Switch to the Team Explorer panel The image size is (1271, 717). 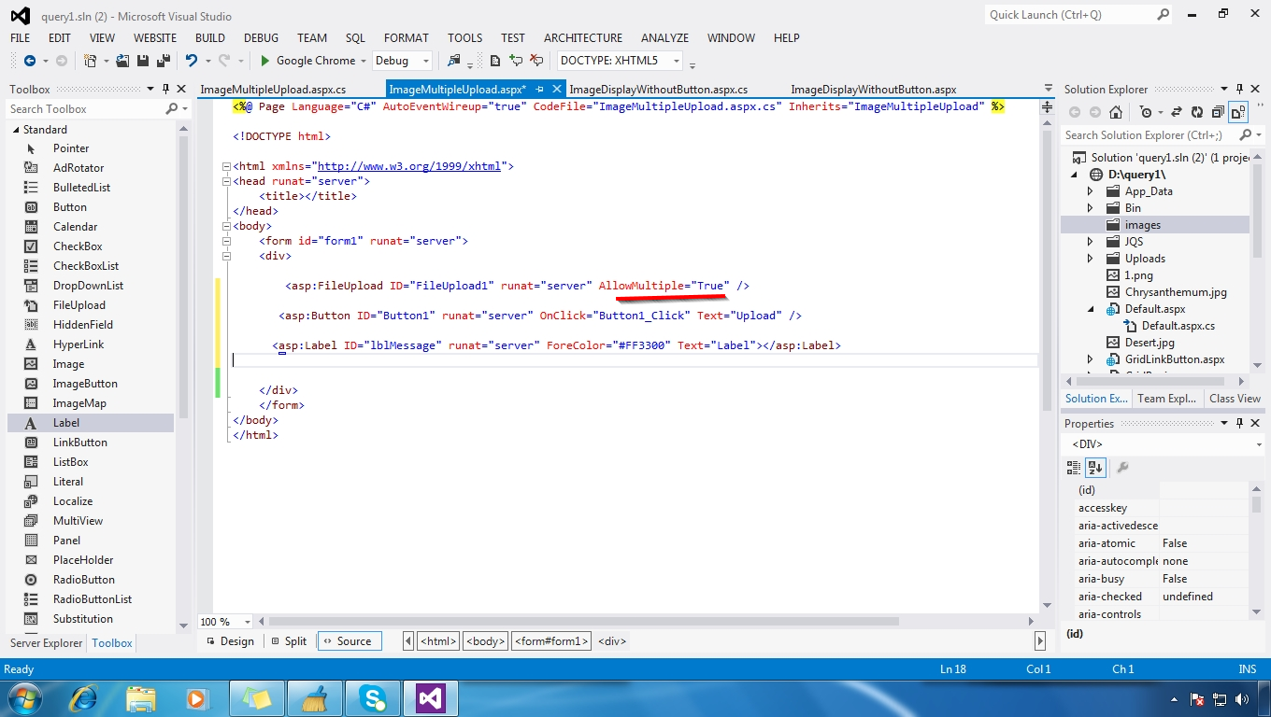[1166, 398]
